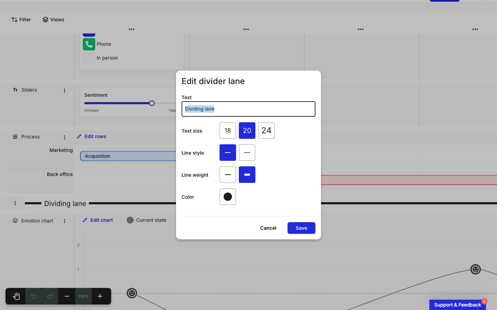Click the Marketing row label

[61, 150]
